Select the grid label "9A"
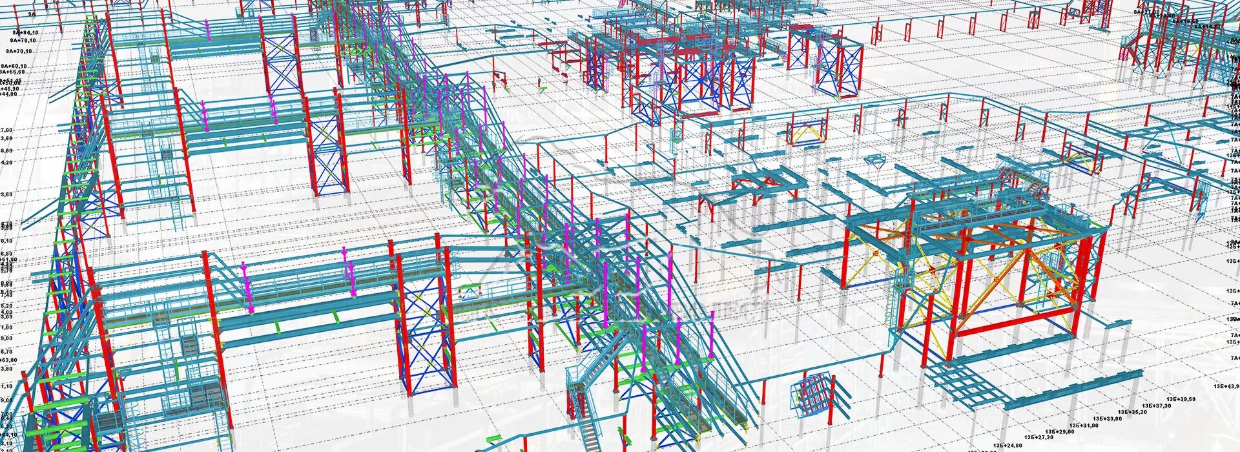 pos(32,14)
